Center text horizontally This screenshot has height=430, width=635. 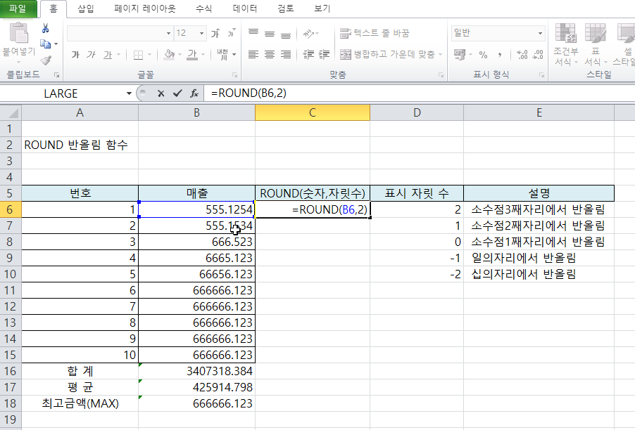(x=270, y=55)
